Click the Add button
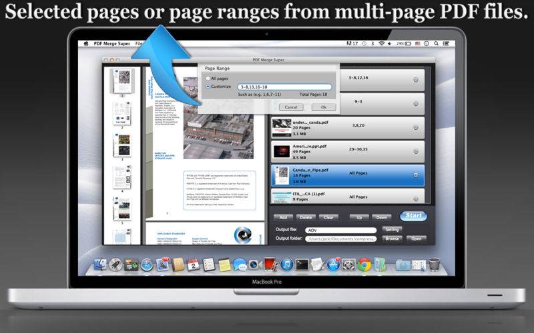The width and height of the screenshot is (534, 333). coord(283,218)
